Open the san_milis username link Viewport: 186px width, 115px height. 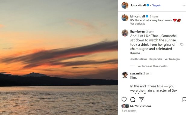tap(136, 73)
